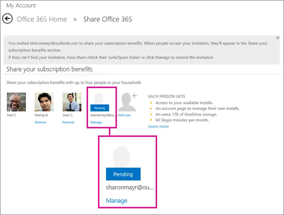Click the Share Office 365 breadcrumb text

(x=107, y=19)
